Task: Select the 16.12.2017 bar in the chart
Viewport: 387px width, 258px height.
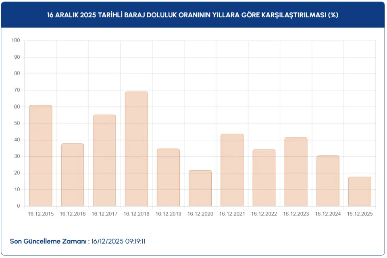Action: pos(104,161)
